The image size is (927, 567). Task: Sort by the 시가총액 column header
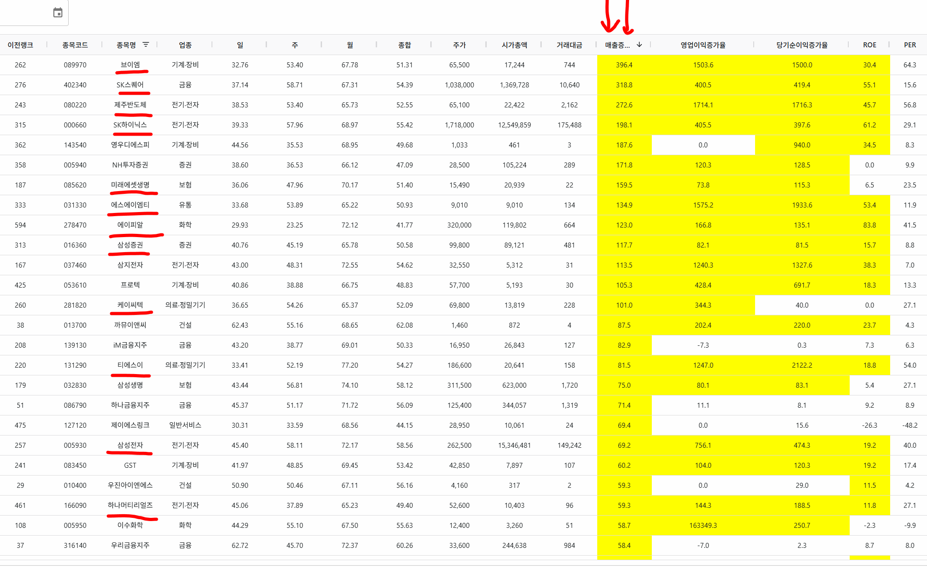pos(514,45)
